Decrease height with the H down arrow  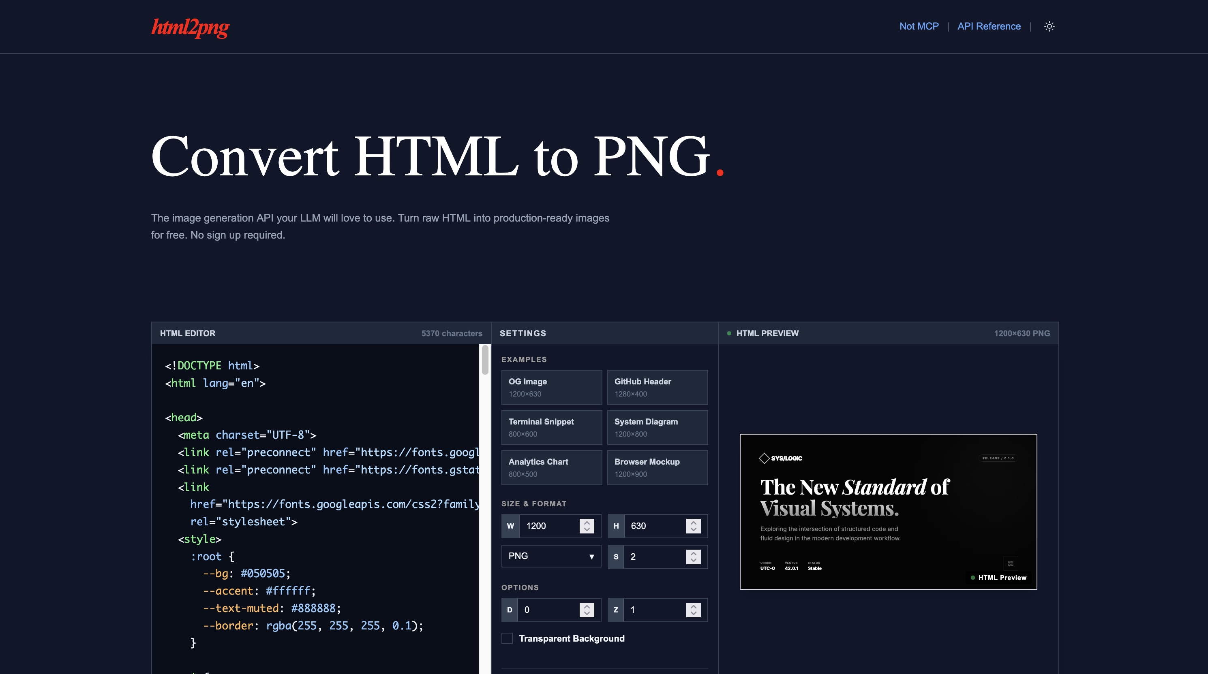tap(693, 530)
